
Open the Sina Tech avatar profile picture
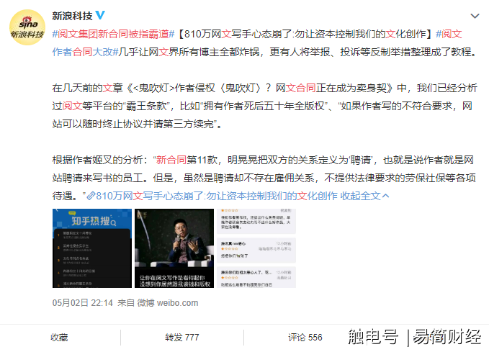pos(27,27)
